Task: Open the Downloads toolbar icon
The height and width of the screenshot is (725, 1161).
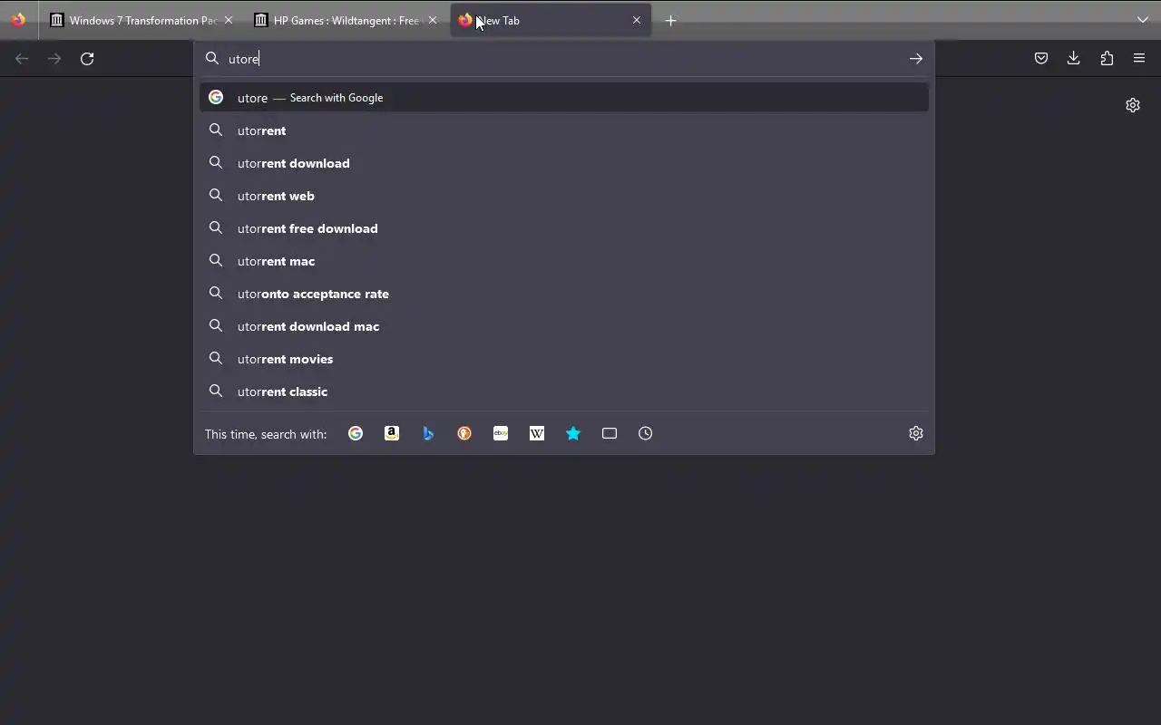Action: (x=1074, y=58)
